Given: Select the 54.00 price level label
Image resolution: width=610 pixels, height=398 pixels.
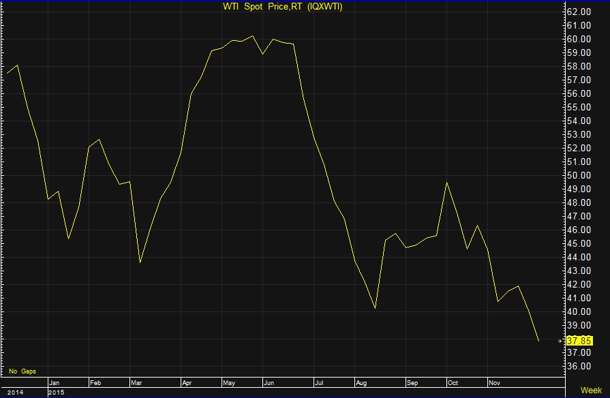Looking at the screenshot, I should (x=579, y=121).
